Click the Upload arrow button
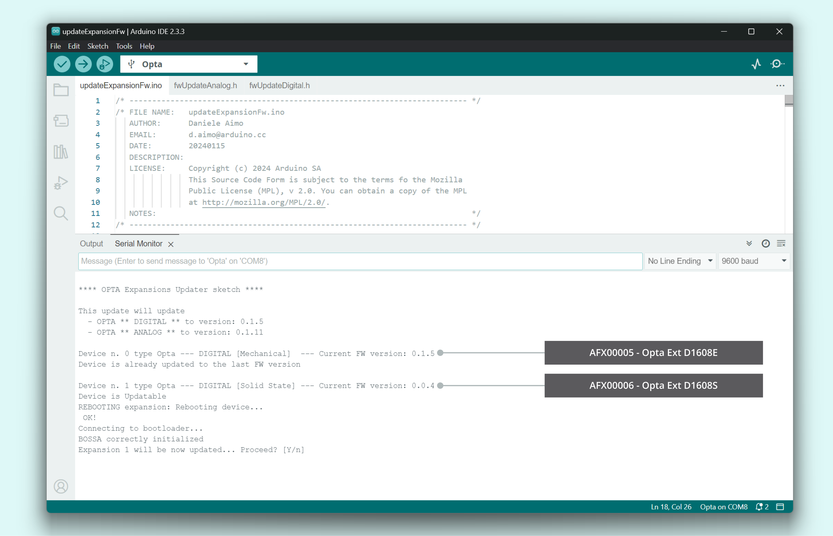Screen dimensions: 833x536 point(83,64)
